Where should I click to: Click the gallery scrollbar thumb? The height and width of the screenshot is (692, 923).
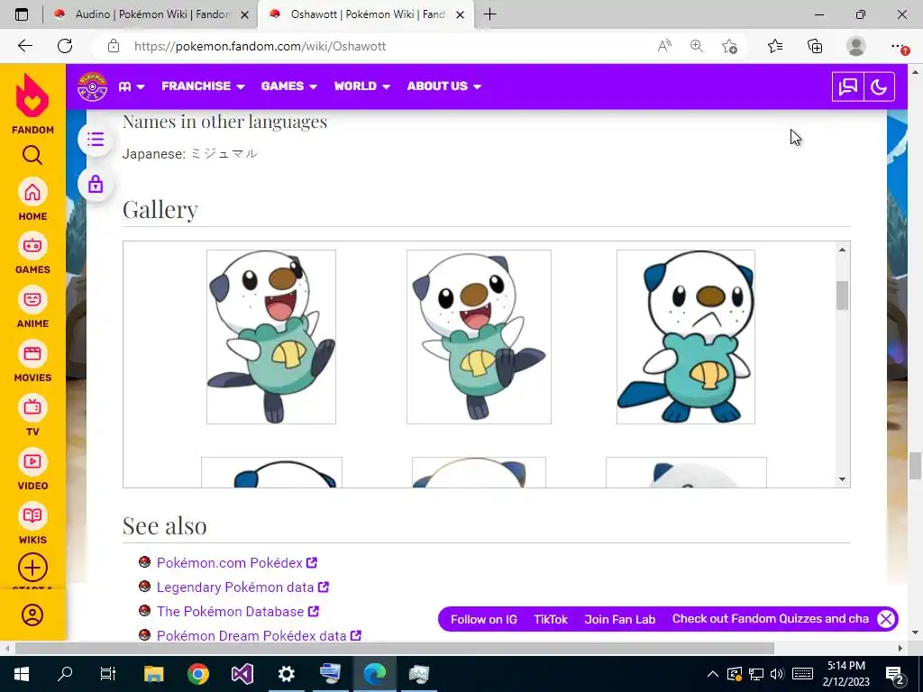[x=843, y=296]
